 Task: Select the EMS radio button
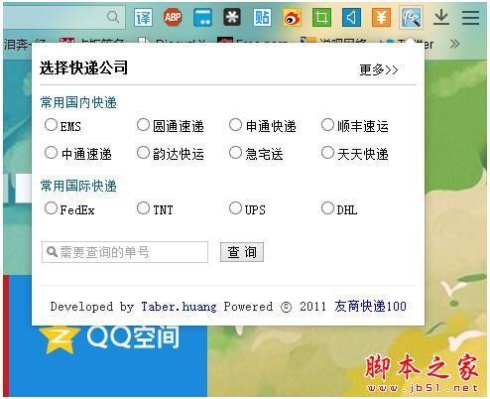(x=51, y=125)
